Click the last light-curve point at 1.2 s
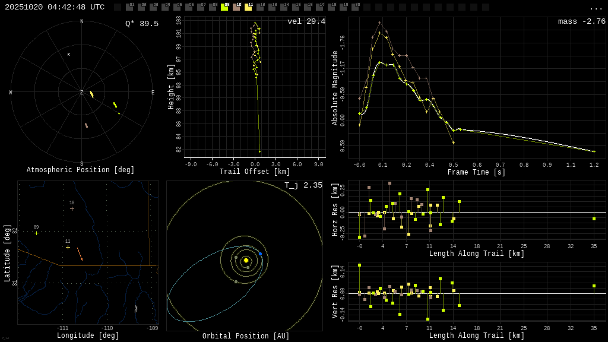The height and width of the screenshot is (342, 608). [593, 151]
